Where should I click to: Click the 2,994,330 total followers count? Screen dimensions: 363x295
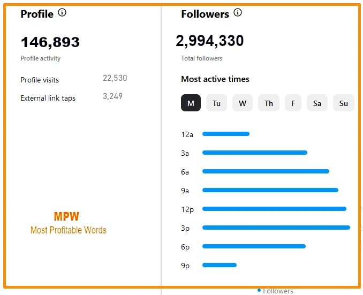[x=210, y=41]
